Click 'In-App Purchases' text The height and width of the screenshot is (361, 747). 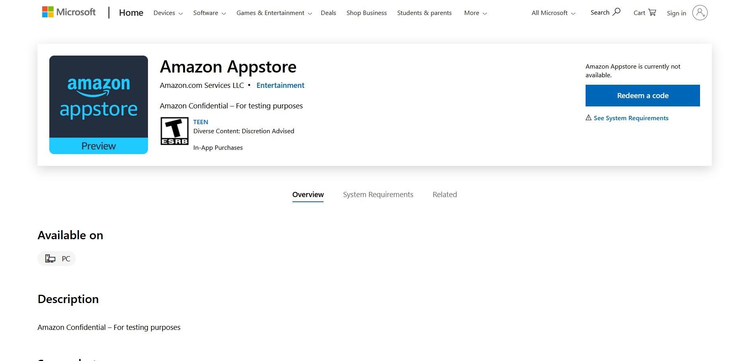click(x=218, y=148)
